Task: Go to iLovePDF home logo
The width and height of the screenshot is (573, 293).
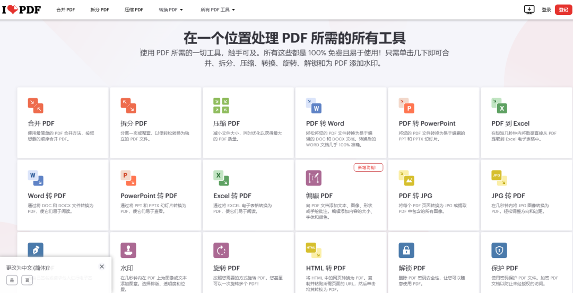Action: (21, 10)
